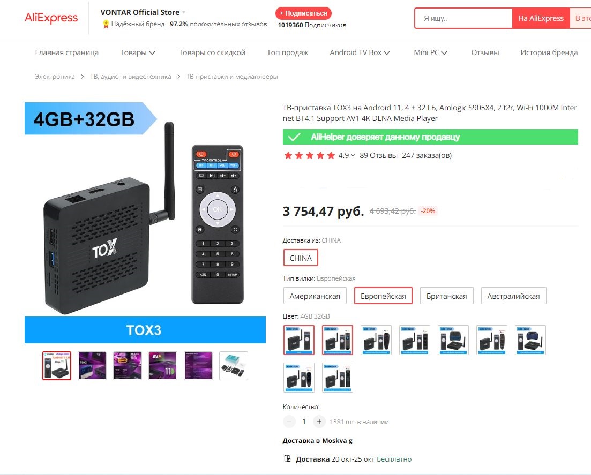This screenshot has height=475, width=591.
Task: Click the Я ищу search field
Action: (463, 18)
